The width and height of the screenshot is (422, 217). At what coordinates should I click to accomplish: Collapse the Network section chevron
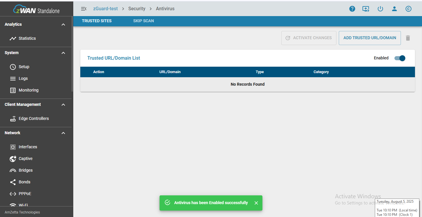click(63, 133)
